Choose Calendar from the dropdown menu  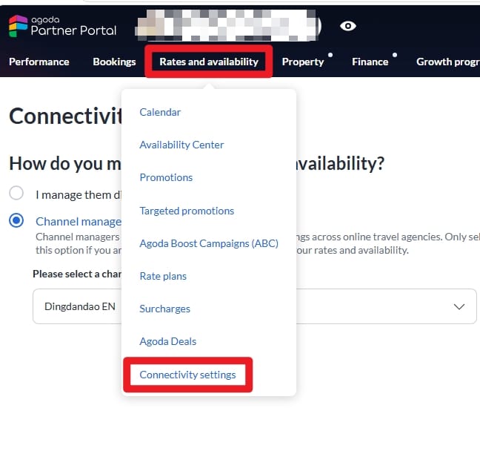click(160, 112)
